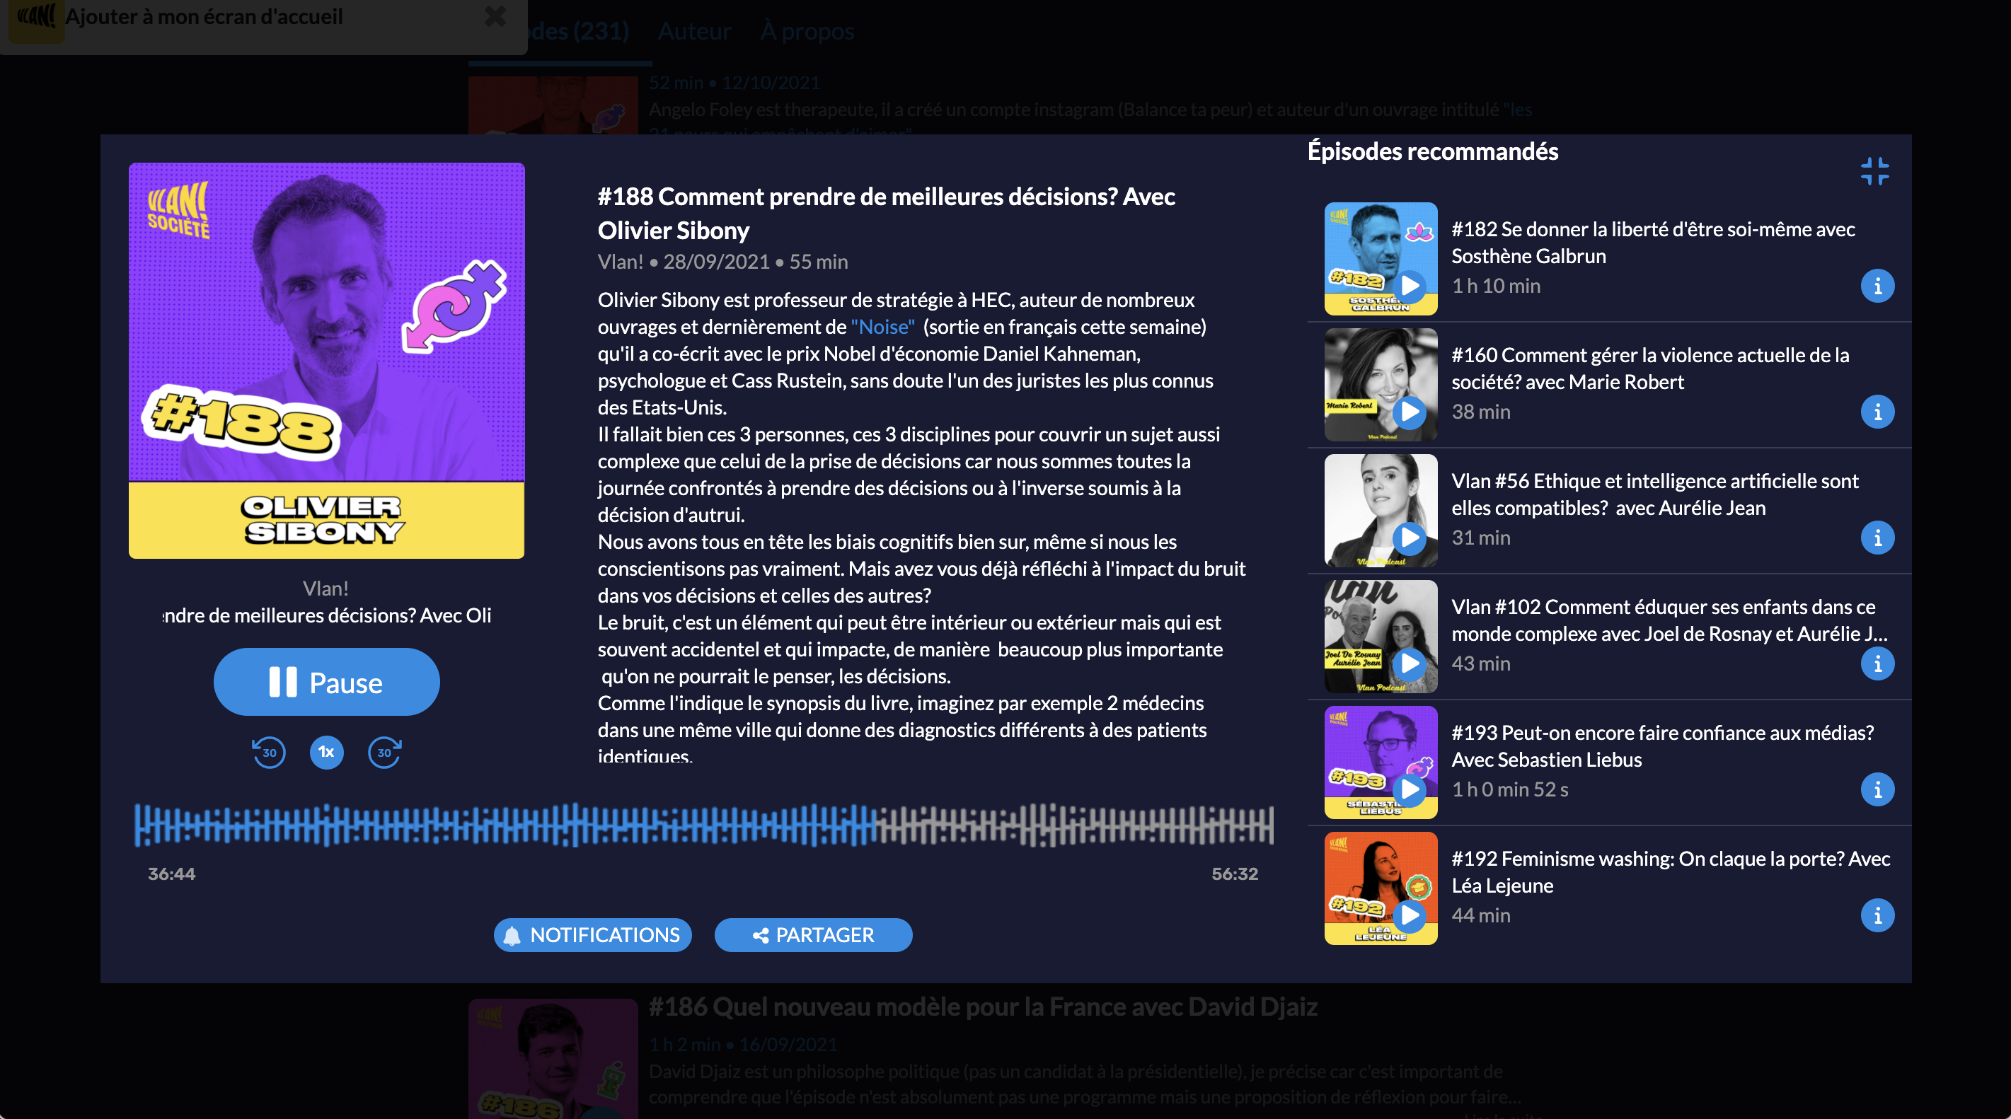This screenshot has width=2011, height=1119.
Task: Switch to the Auteur tab
Action: [694, 31]
